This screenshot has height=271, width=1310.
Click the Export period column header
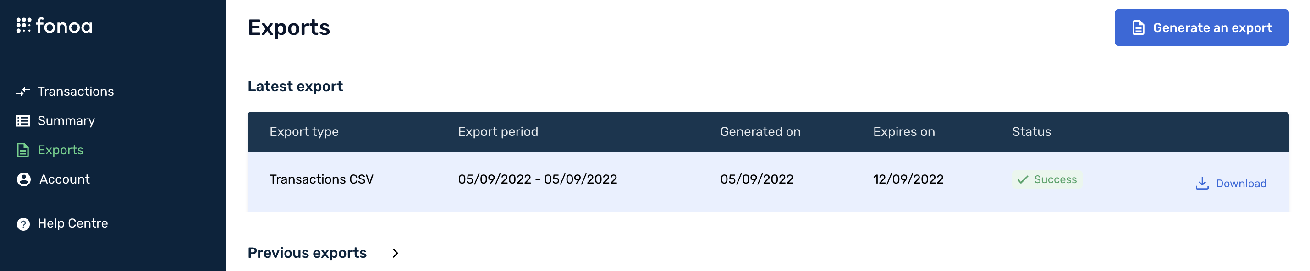pyautogui.click(x=498, y=132)
